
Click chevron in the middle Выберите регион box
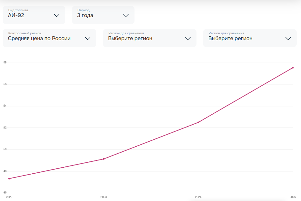coord(188,39)
